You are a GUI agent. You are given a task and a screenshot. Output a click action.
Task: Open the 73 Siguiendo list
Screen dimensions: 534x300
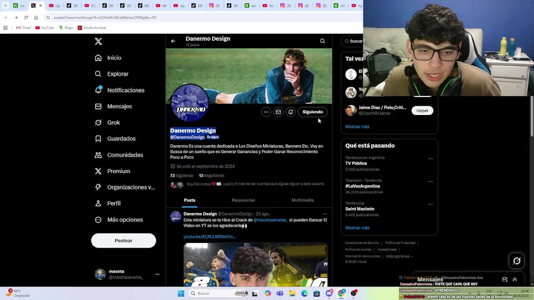pos(181,175)
